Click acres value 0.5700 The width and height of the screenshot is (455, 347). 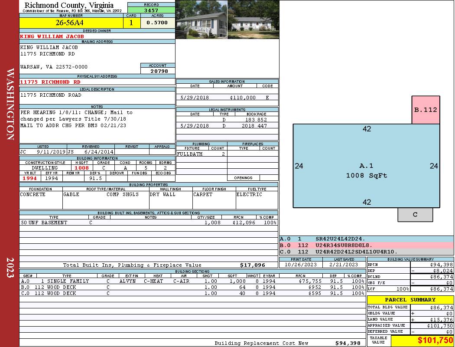point(157,23)
